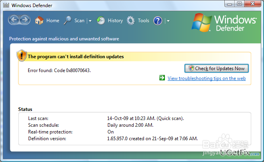264x162 pixels.
Task: Click the Scan schedule label
Action: tap(44, 125)
